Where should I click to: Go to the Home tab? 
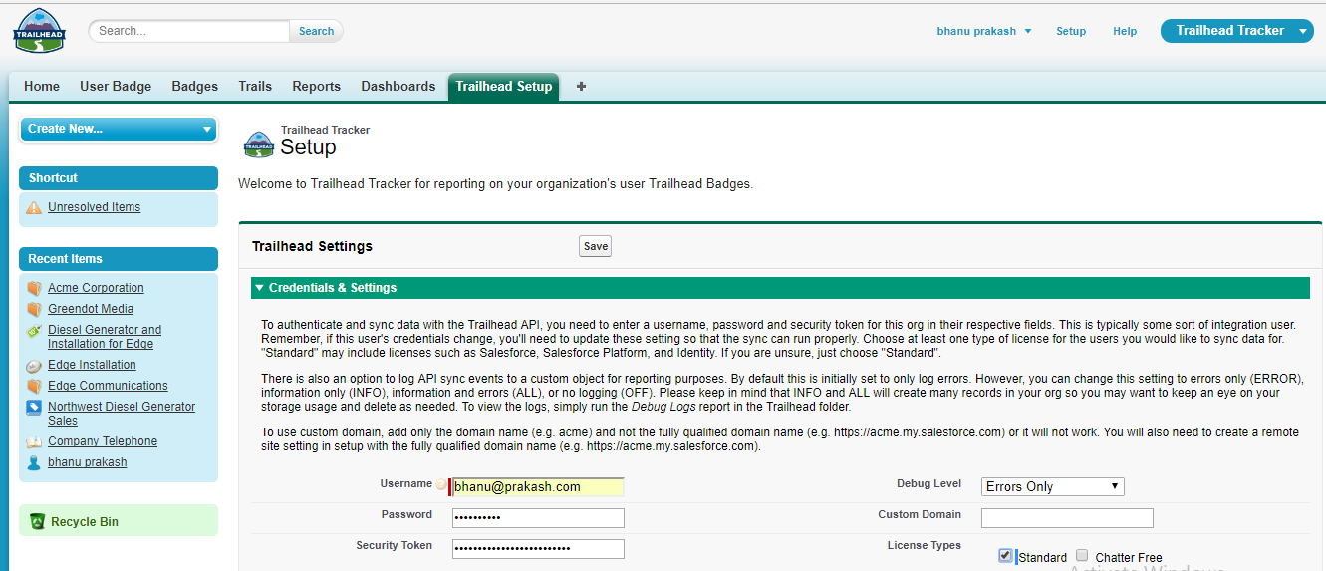click(42, 87)
